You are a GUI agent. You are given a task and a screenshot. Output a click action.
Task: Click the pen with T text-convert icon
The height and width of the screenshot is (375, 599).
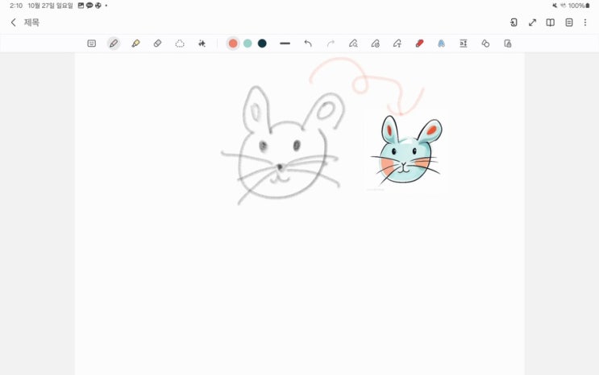(x=397, y=43)
